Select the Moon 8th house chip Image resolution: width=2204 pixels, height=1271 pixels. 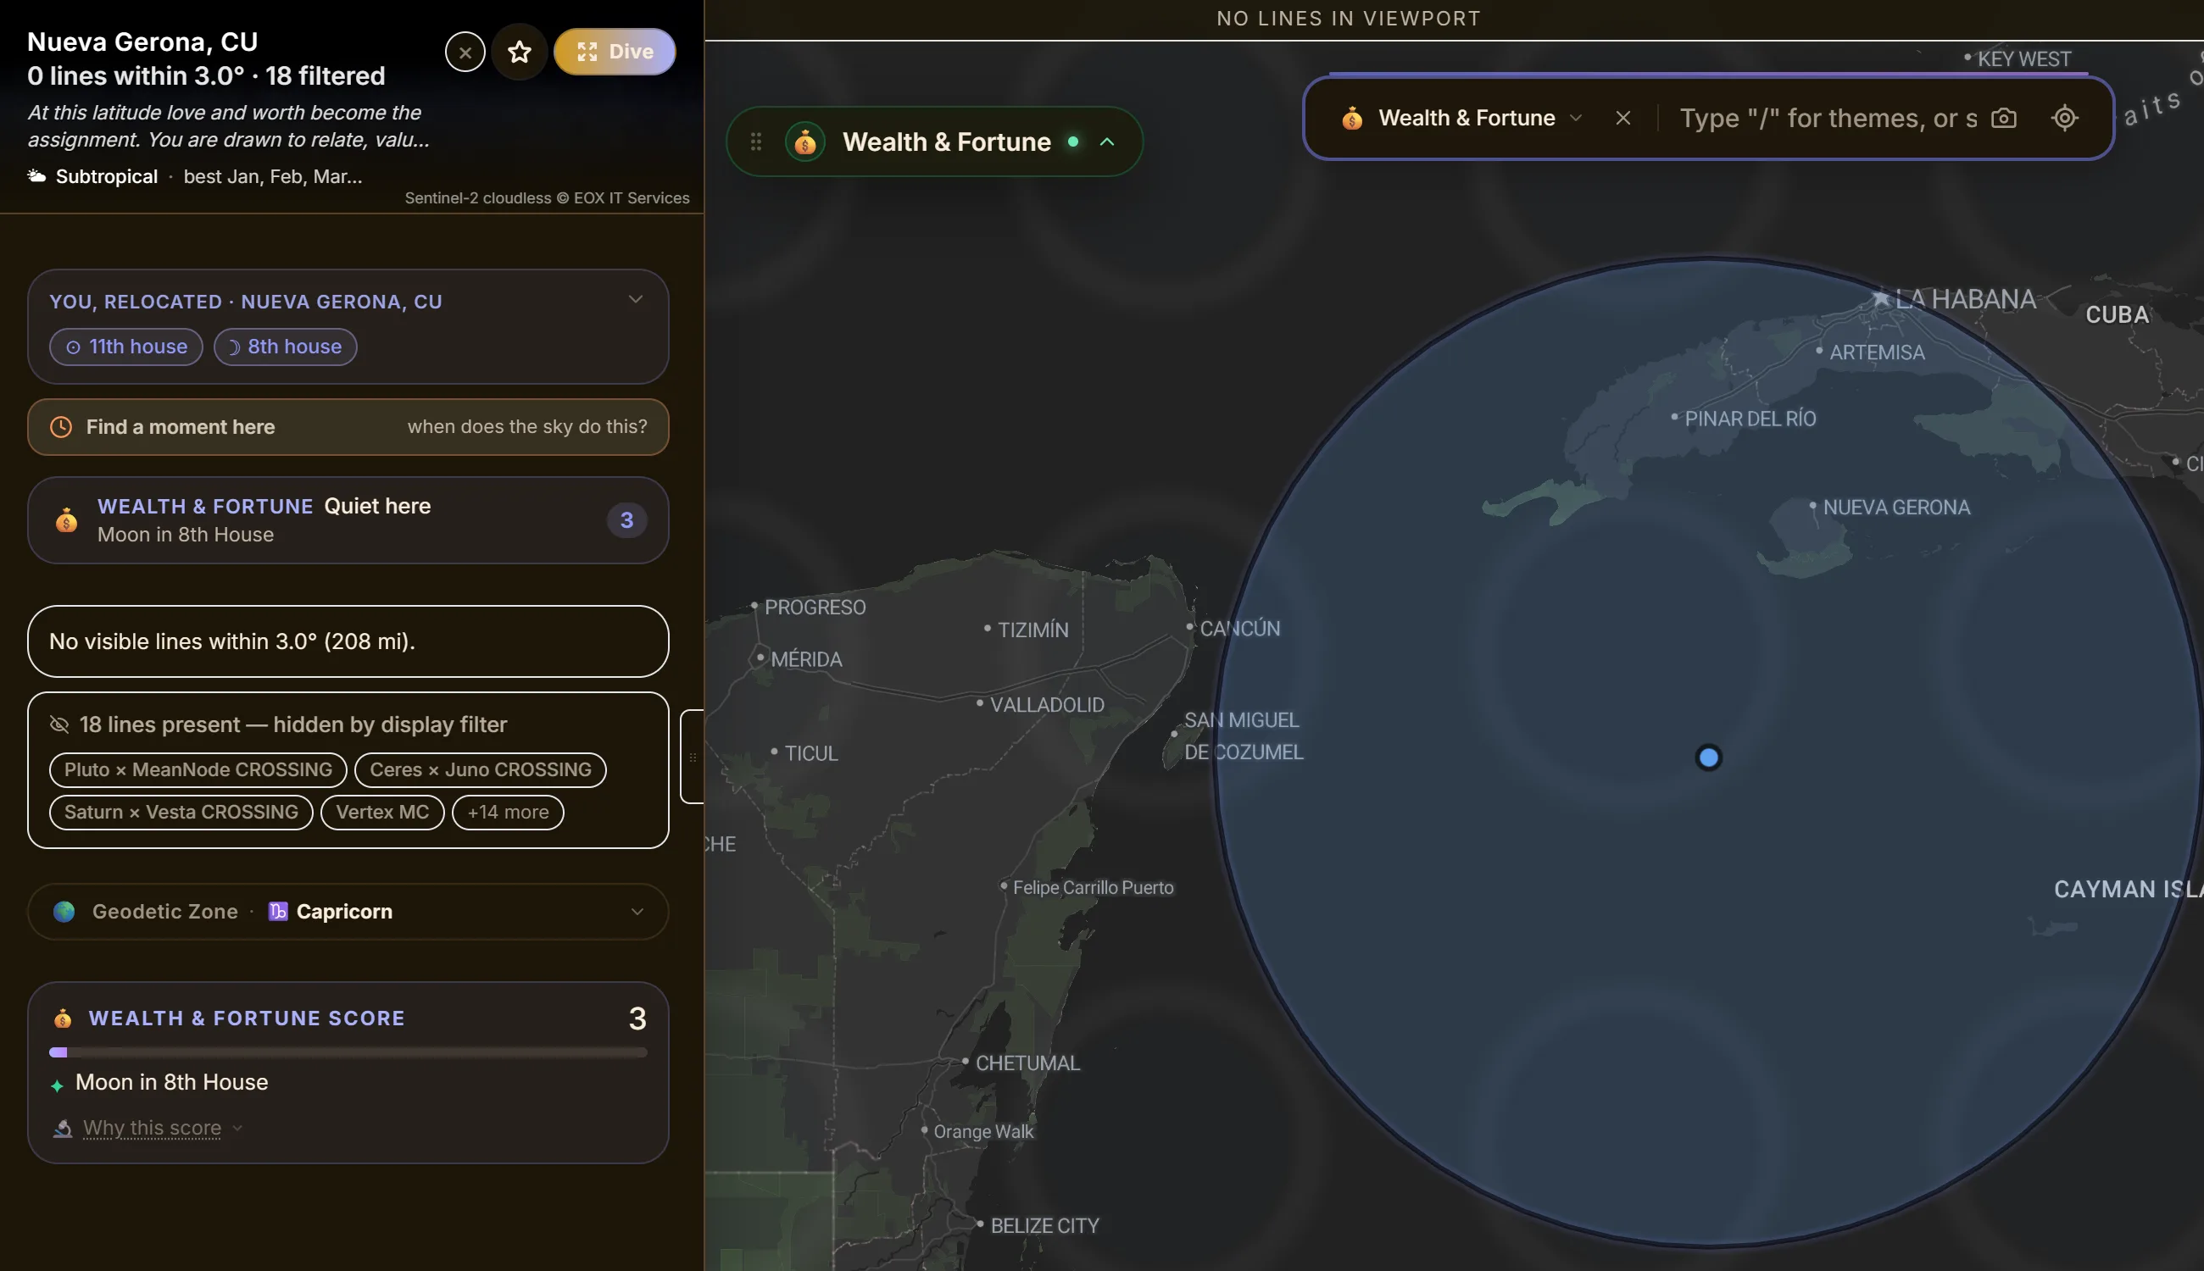point(286,347)
